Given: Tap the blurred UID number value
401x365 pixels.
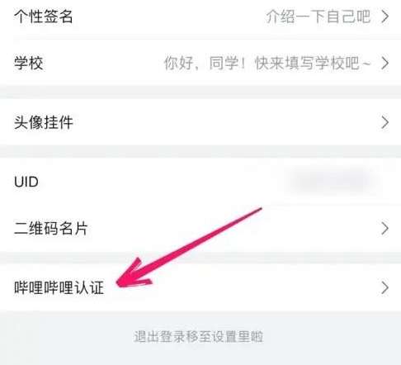Looking at the screenshot, I should coord(334,182).
